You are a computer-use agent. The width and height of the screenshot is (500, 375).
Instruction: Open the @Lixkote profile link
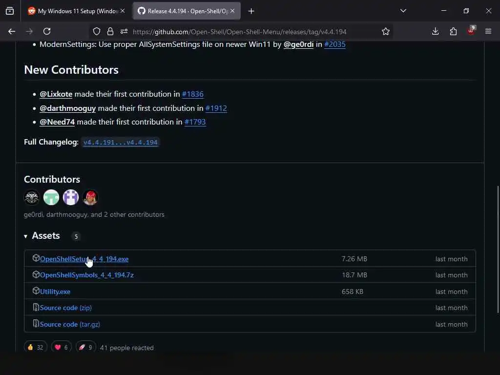tap(56, 94)
